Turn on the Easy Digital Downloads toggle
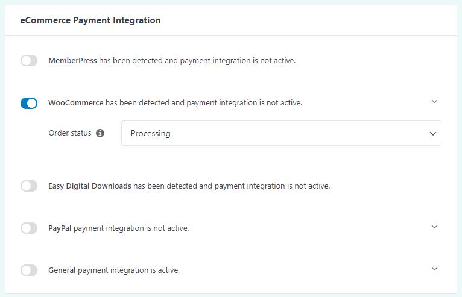462x297 pixels. click(x=29, y=186)
